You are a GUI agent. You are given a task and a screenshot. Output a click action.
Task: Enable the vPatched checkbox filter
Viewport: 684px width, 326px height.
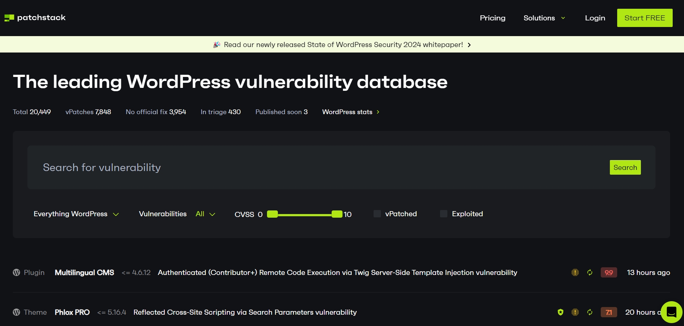click(x=377, y=214)
